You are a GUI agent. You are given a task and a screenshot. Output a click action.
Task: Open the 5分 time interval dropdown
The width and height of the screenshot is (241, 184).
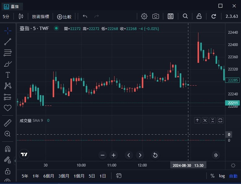click(x=6, y=16)
